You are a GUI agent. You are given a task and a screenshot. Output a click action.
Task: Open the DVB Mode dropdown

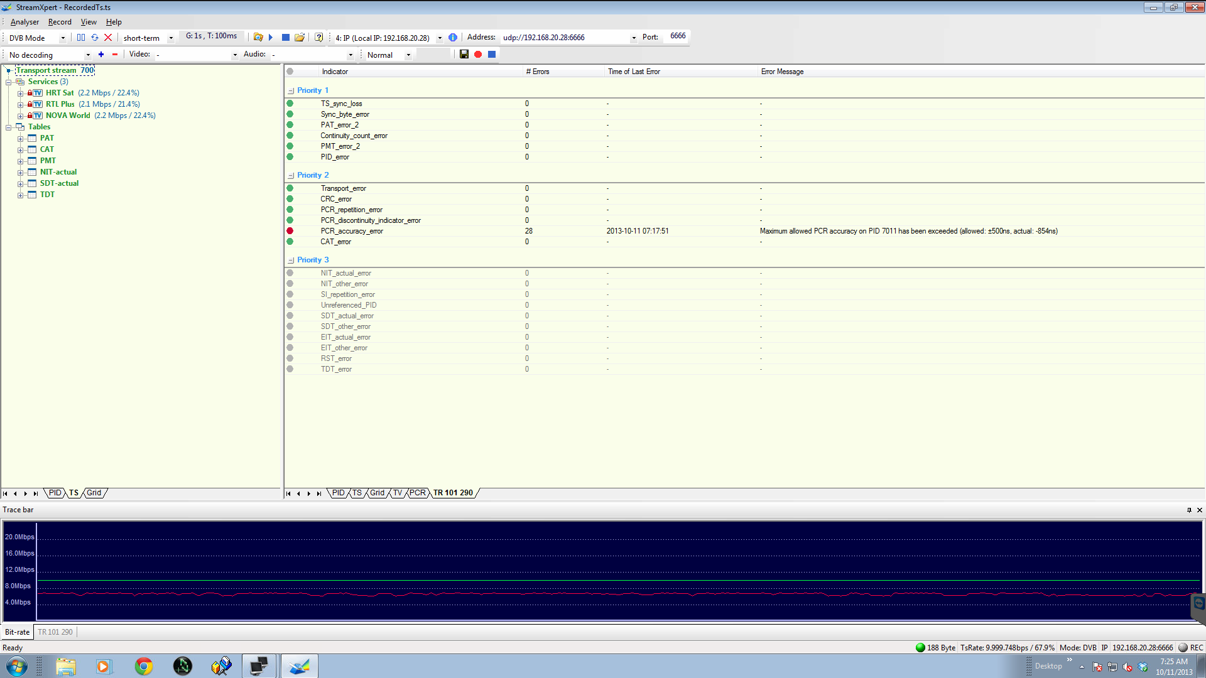click(63, 38)
